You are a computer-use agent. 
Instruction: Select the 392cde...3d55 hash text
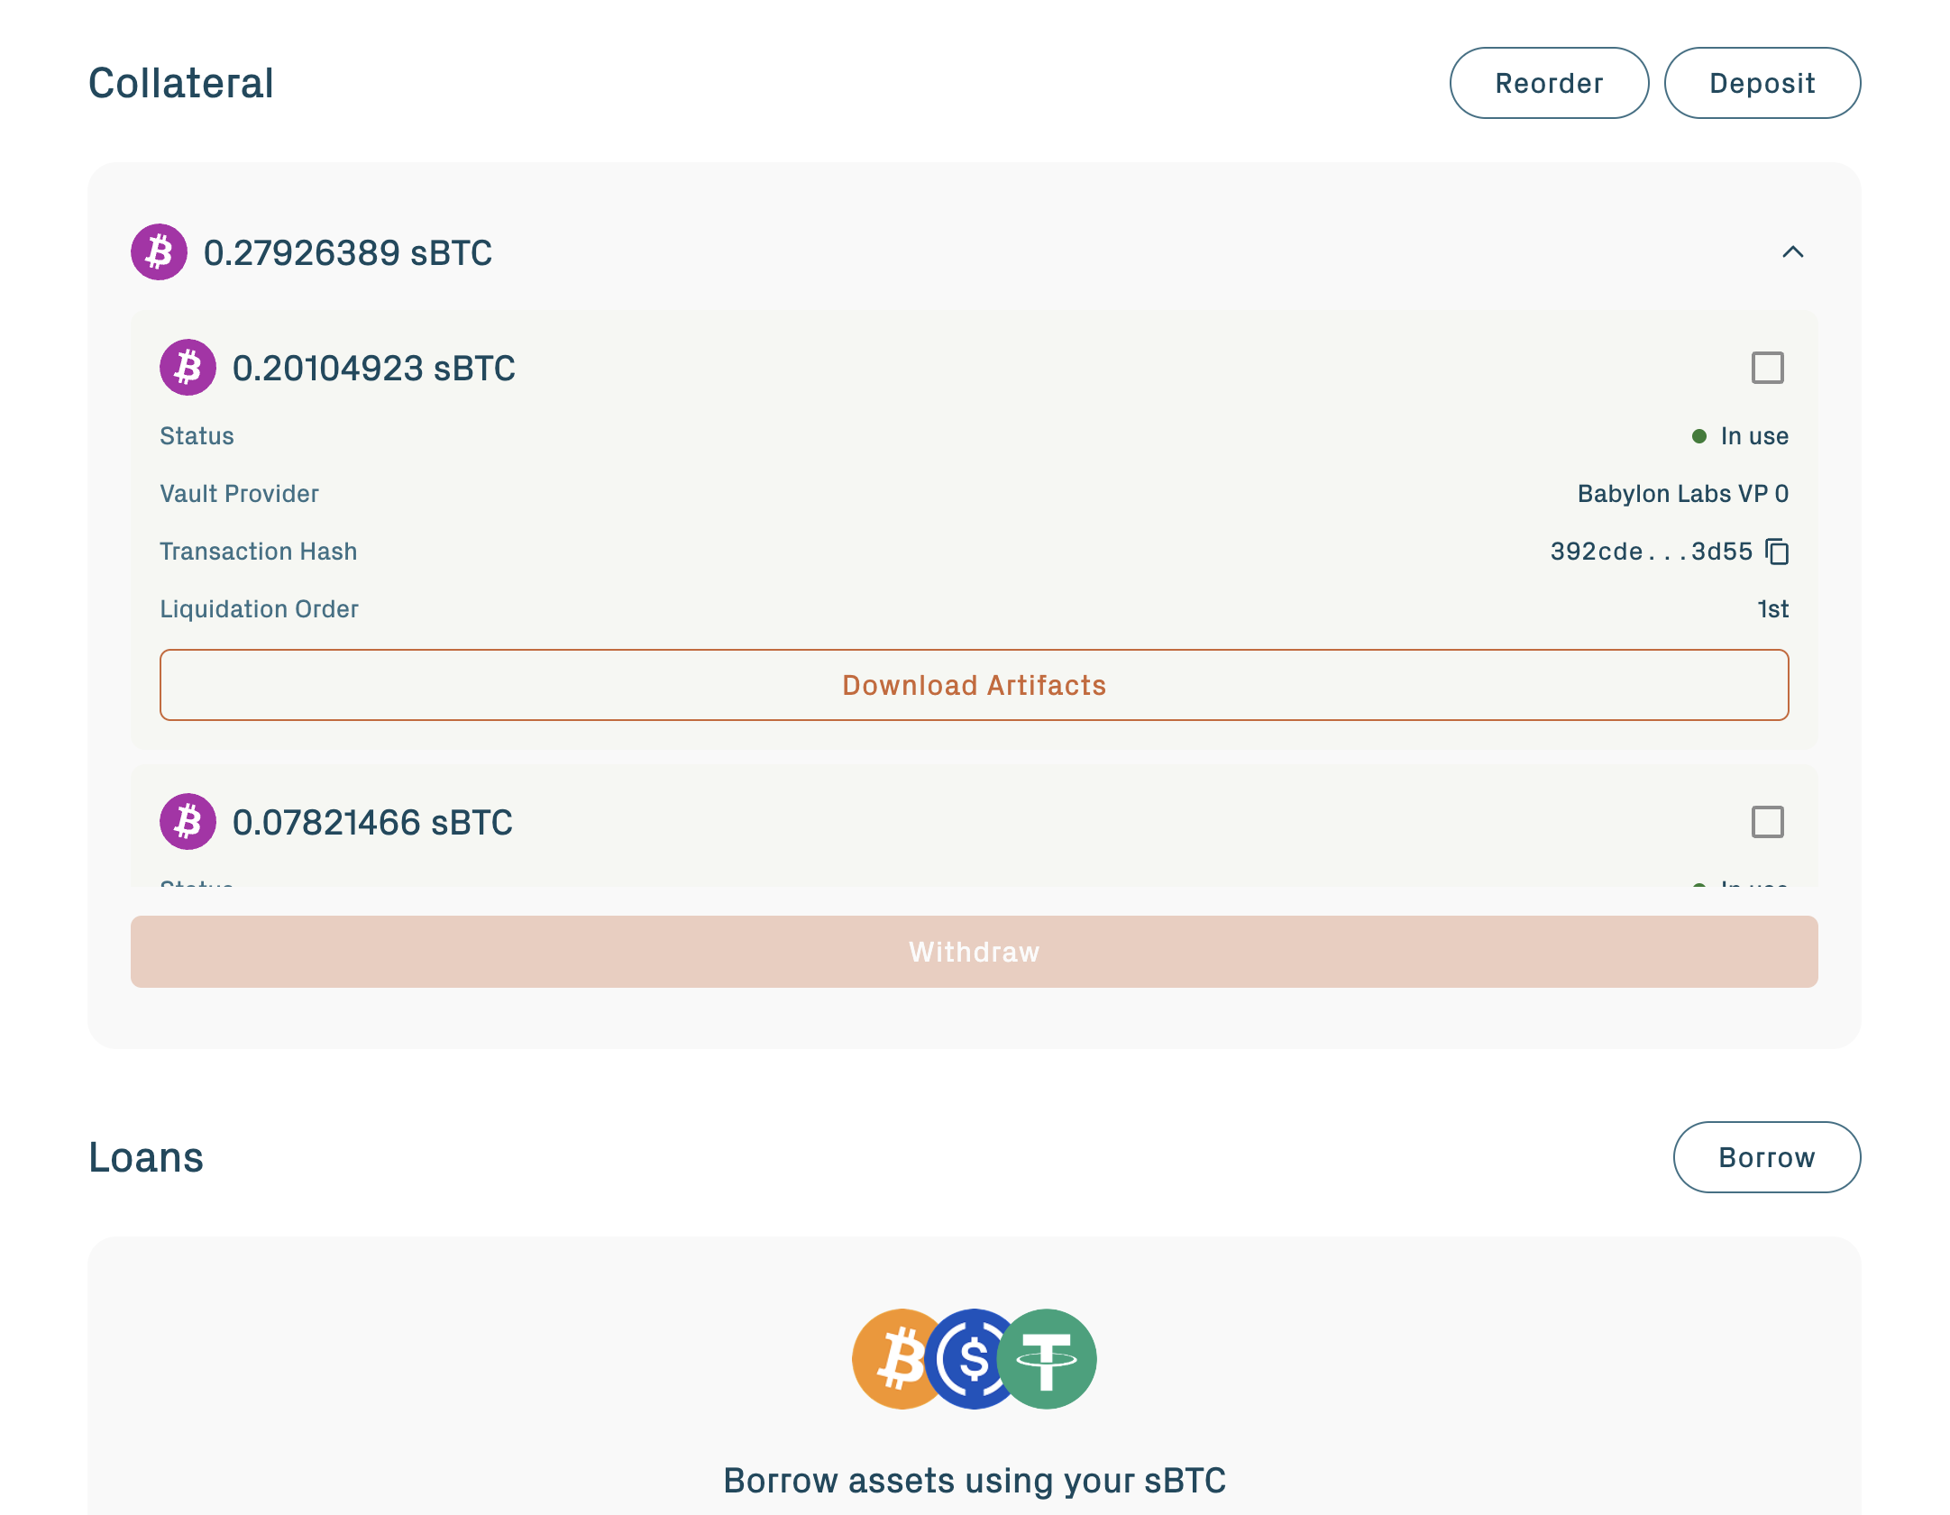coord(1652,552)
